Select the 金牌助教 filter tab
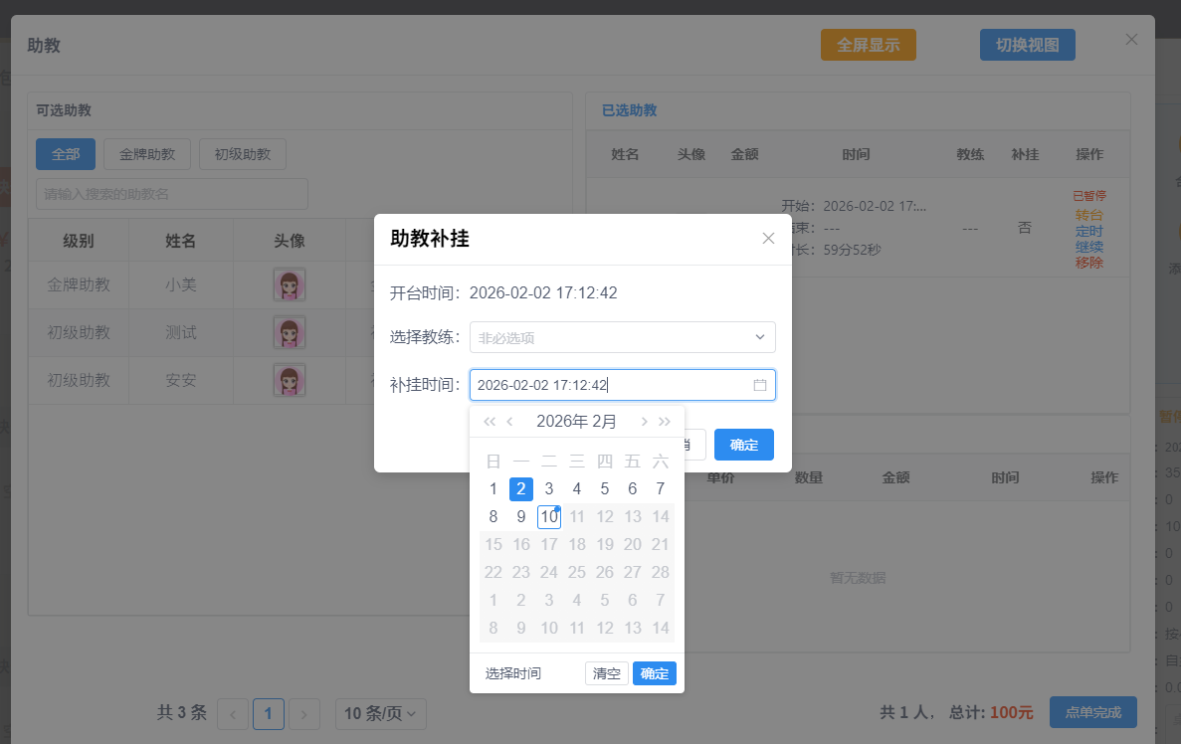1181x744 pixels. pos(147,154)
